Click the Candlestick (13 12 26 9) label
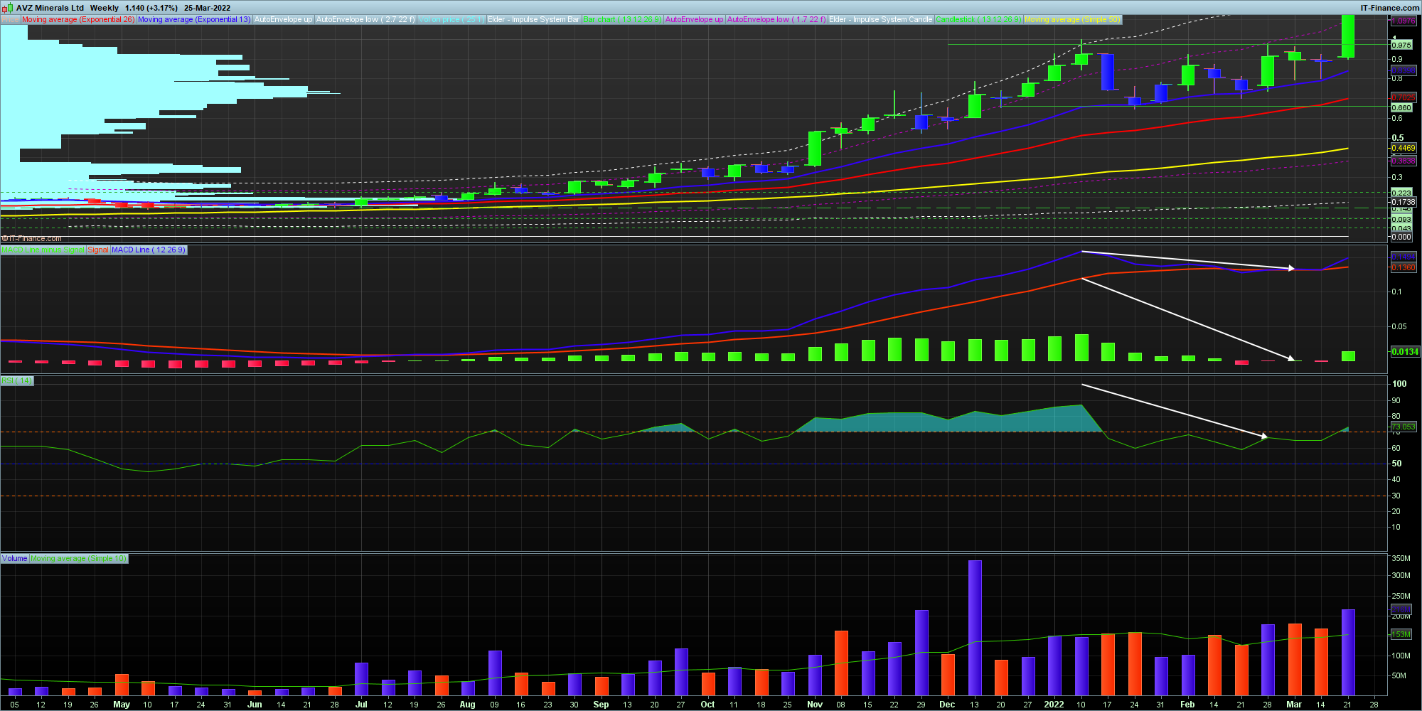1422x711 pixels. (x=979, y=19)
